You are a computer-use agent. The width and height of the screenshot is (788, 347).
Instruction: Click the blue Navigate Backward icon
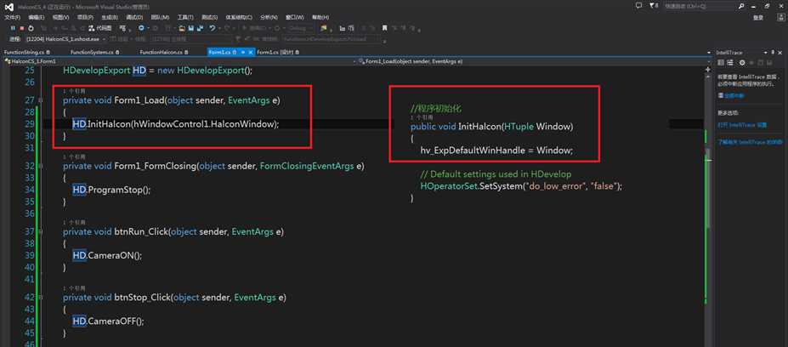tap(142, 28)
